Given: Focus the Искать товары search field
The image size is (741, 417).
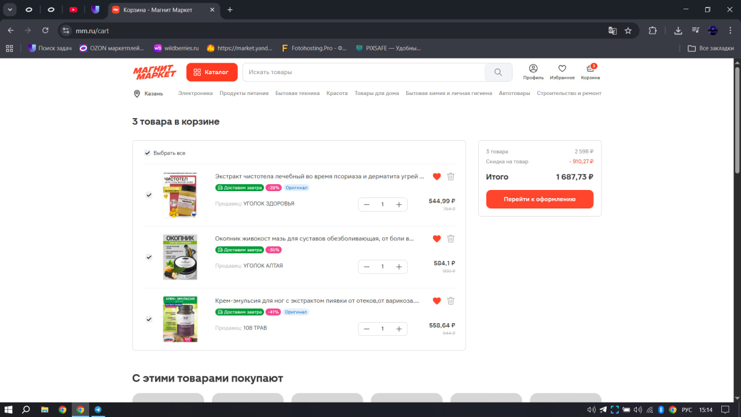Looking at the screenshot, I should [x=364, y=72].
